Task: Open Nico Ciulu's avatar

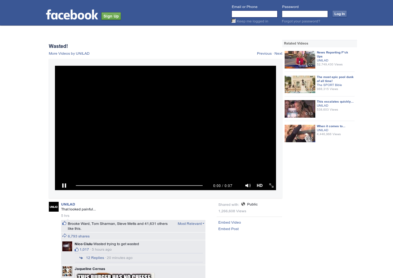Action: click(67, 246)
